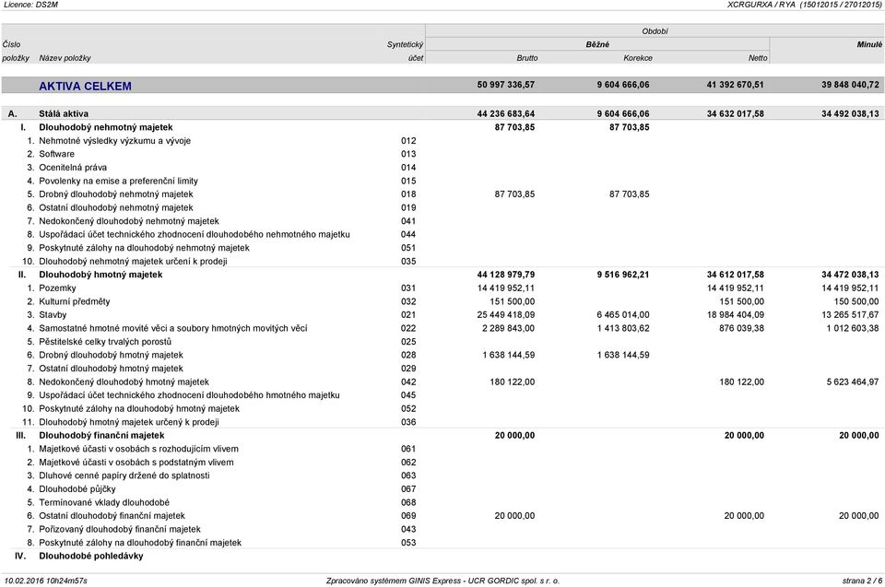This screenshot has width=885, height=587.
Task: Select the "Ocenitelná práva" row label
Action: pyautogui.click(x=72, y=168)
